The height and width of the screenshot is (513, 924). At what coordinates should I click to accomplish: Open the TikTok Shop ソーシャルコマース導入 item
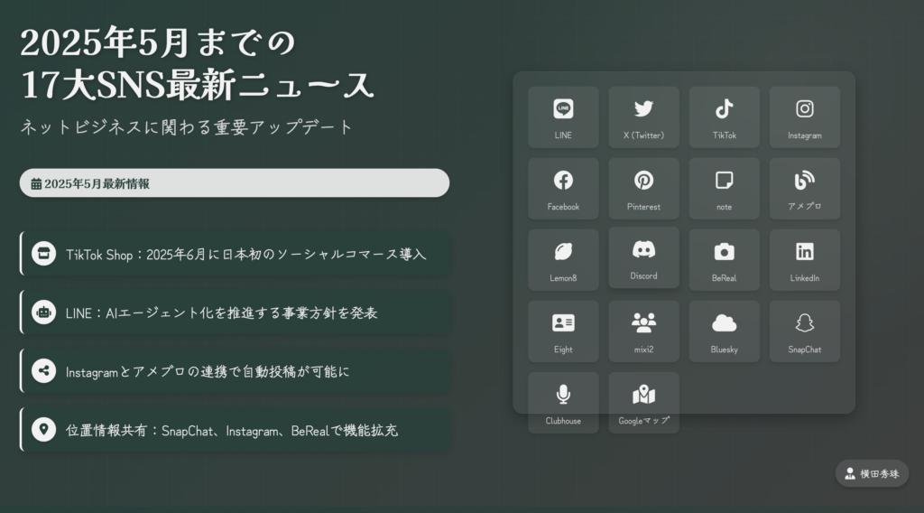point(235,254)
